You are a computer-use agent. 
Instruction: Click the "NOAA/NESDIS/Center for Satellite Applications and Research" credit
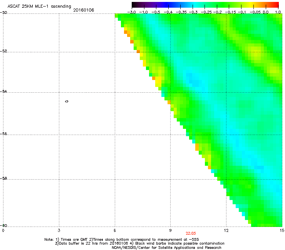[166, 248]
